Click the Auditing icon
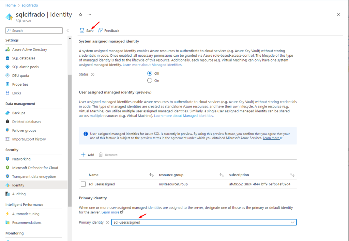The width and height of the screenshot is (349, 241). tap(7, 194)
